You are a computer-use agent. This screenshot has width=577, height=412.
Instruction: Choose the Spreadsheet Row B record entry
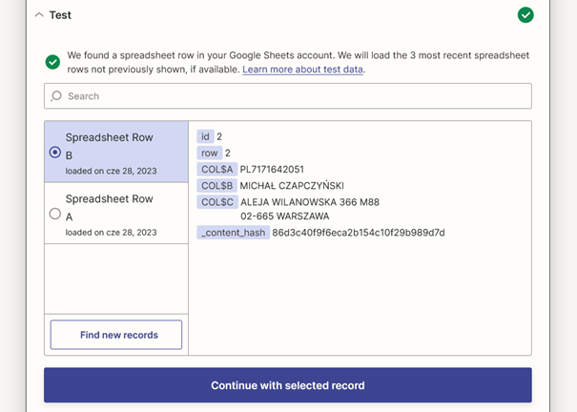116,152
